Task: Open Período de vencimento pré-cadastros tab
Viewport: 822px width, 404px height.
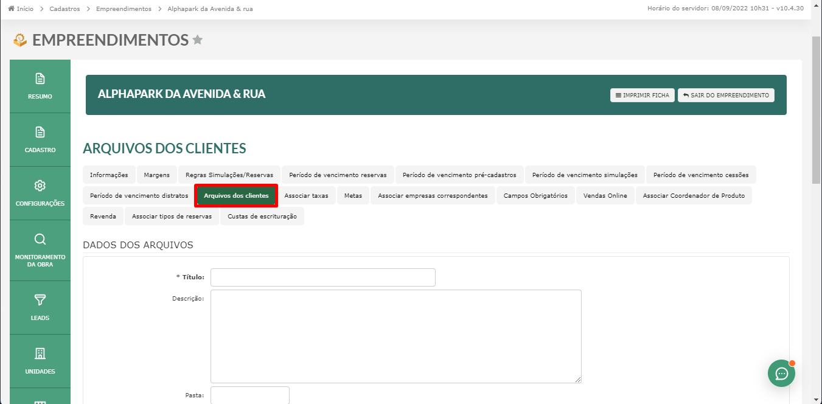Action: [x=459, y=175]
